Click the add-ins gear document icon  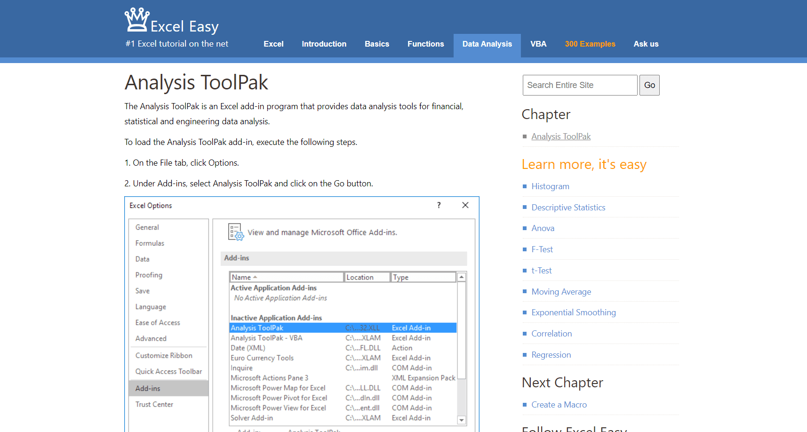(x=236, y=232)
